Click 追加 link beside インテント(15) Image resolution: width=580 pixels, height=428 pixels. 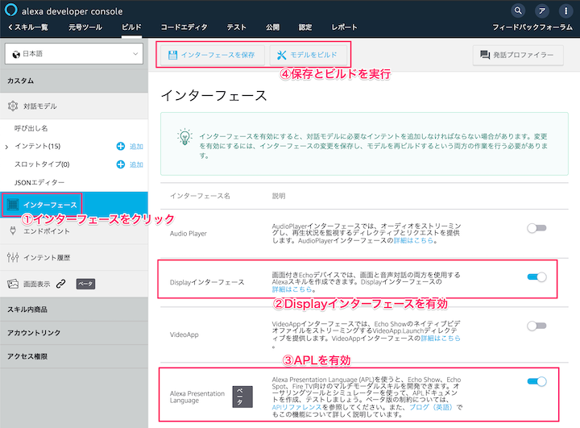point(136,147)
